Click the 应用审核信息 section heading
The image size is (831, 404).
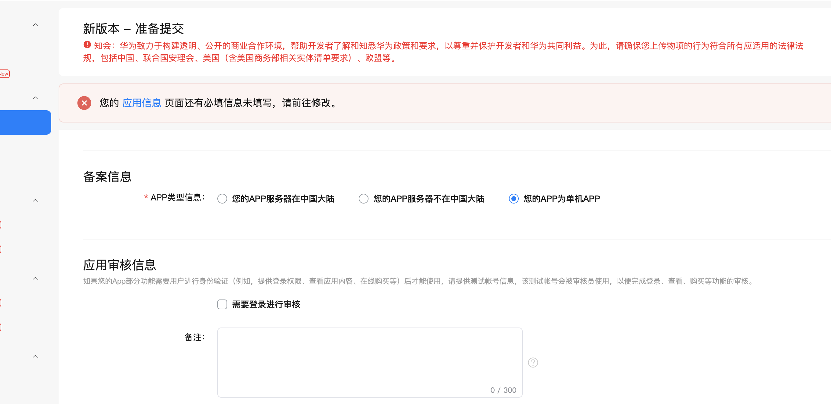click(x=119, y=265)
